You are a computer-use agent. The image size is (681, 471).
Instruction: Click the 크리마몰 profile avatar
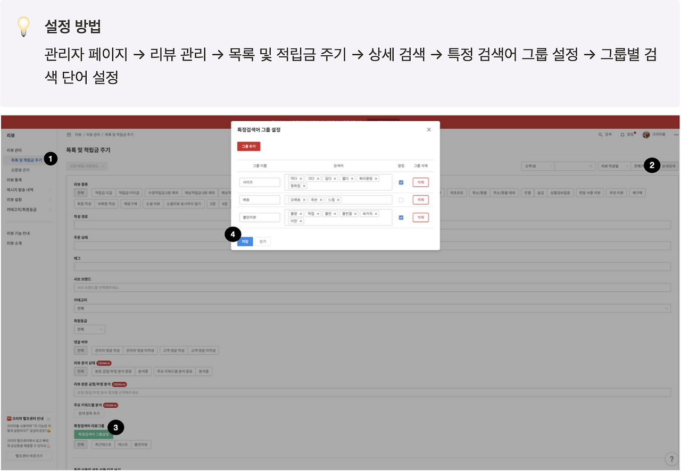[645, 134]
